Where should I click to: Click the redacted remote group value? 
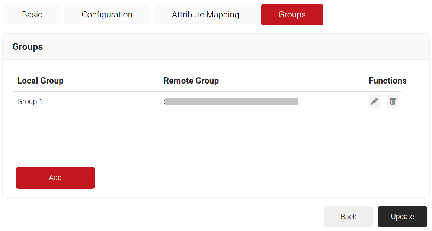coord(231,102)
